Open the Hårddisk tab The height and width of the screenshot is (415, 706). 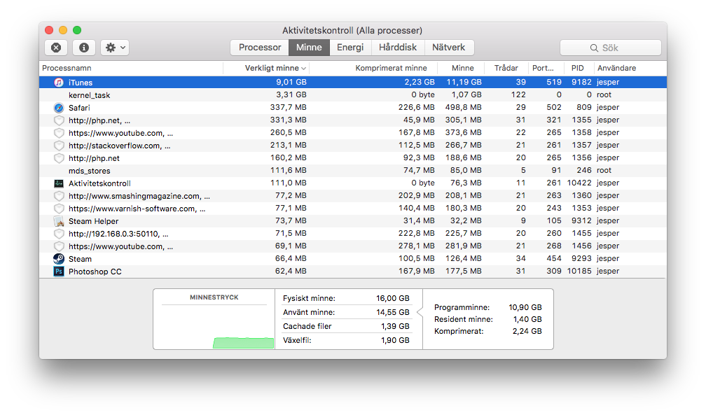(398, 48)
